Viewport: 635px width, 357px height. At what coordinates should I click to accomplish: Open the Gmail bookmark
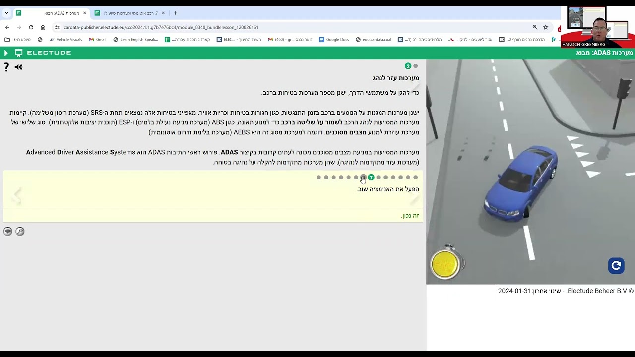(98, 40)
